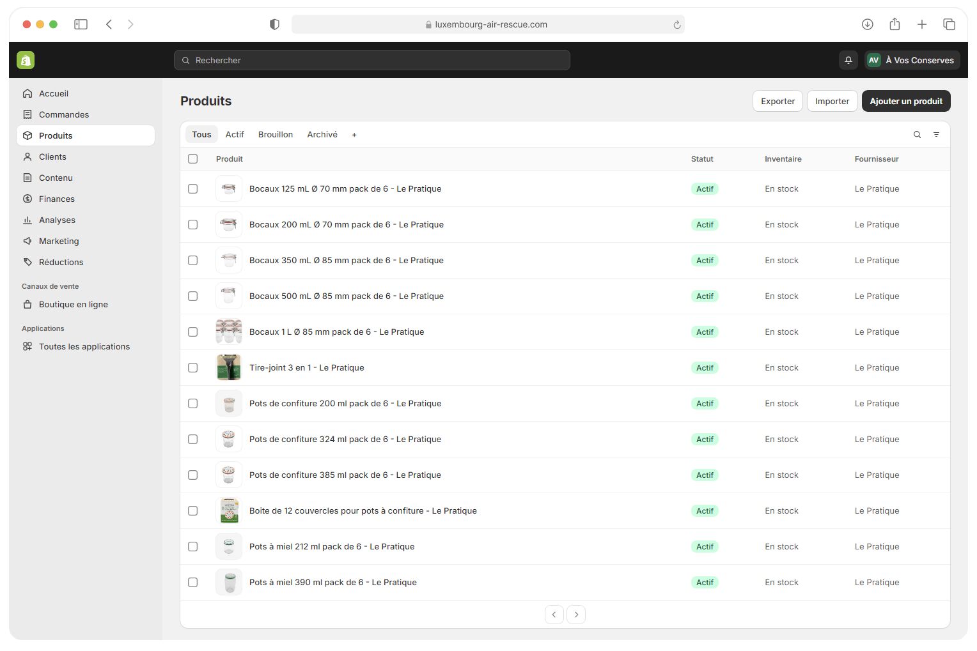This screenshot has width=977, height=651.
Task: Open the À Vos Conserves store menu
Action: [912, 60]
